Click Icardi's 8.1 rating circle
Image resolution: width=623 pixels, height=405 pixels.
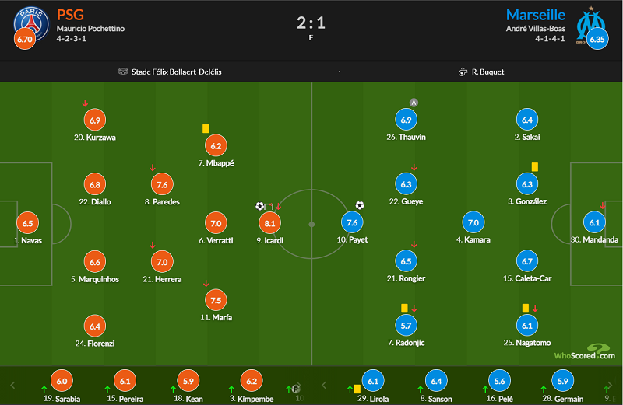coord(269,223)
